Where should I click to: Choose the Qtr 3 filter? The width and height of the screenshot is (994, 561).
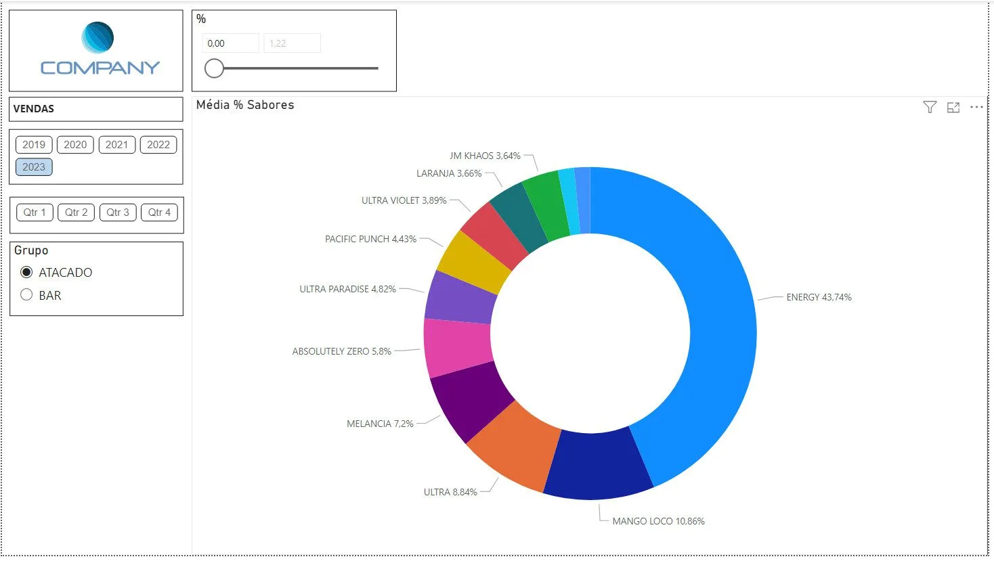tap(118, 212)
